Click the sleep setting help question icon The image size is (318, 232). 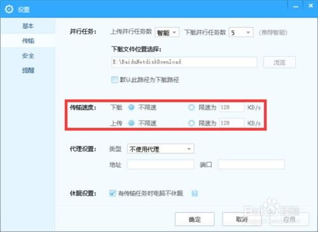195,193
